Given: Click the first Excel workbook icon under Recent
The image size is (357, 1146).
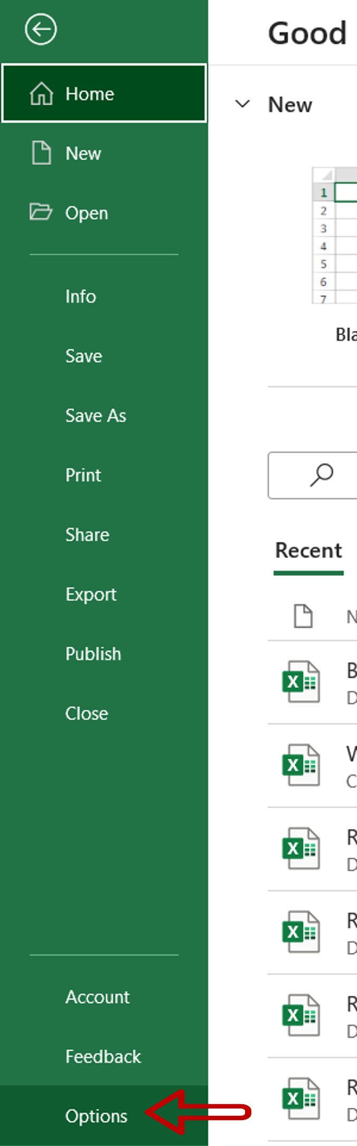Looking at the screenshot, I should pos(302,682).
